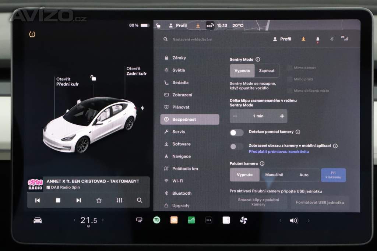Open the fan climate control icon
377x251 pixels.
(243, 220)
